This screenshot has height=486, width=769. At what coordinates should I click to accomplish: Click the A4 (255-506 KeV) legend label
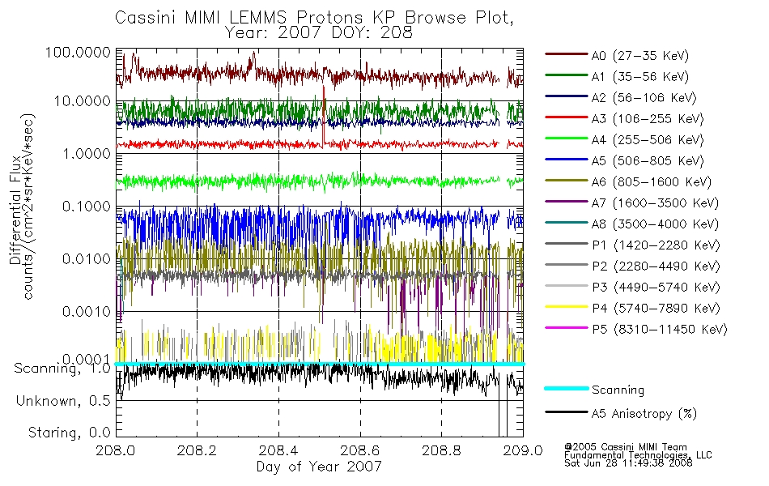coord(648,140)
